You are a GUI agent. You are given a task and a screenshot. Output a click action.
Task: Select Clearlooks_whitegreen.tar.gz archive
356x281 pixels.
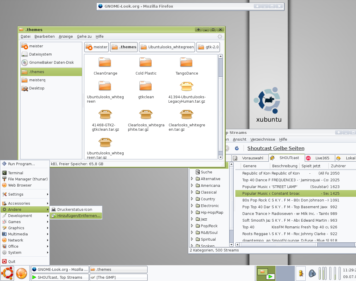pyautogui.click(x=187, y=120)
